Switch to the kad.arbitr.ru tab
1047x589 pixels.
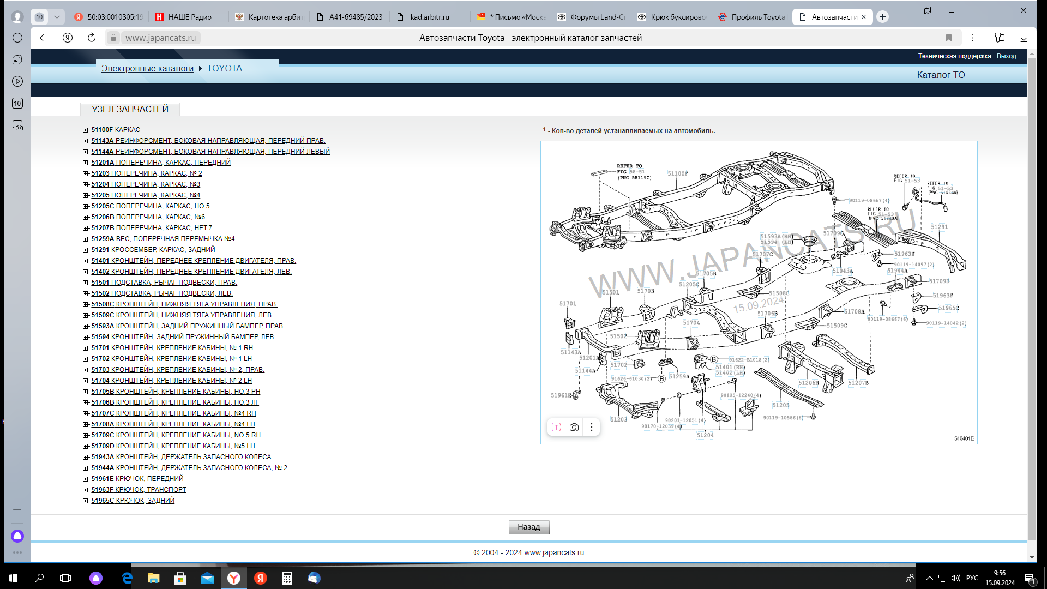(429, 17)
